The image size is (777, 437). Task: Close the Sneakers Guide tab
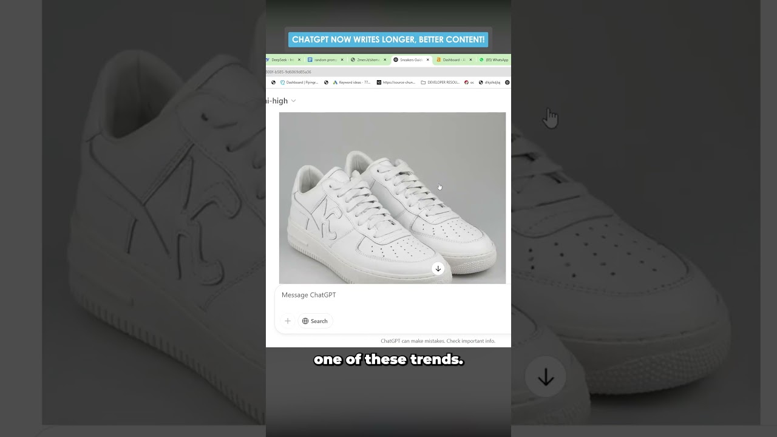tap(427, 60)
